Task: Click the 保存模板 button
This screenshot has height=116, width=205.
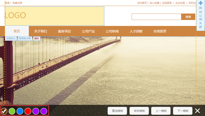Action: click(139, 111)
